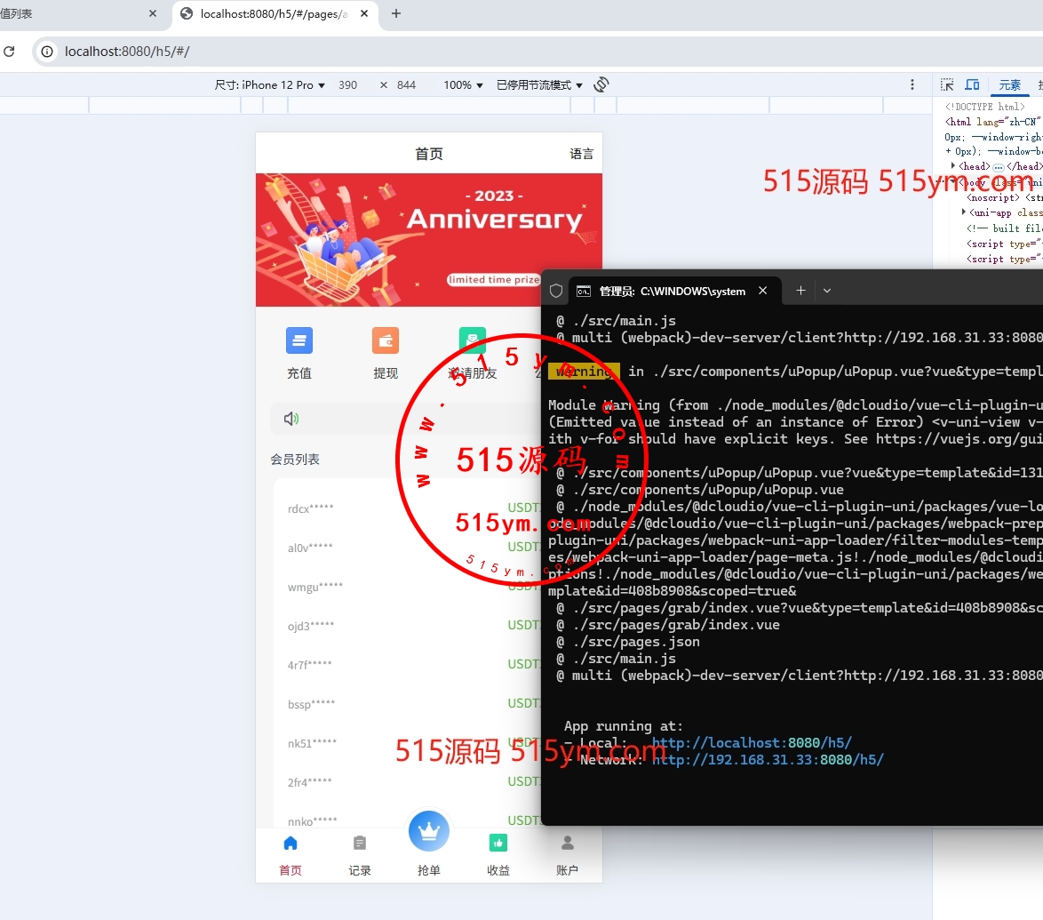Viewport: 1043px width, 920px height.
Task: Go to 账户 account in bottom navigation
Action: (x=567, y=854)
